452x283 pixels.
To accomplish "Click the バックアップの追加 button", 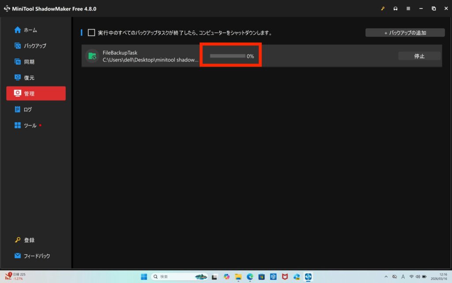I will 405,32.
